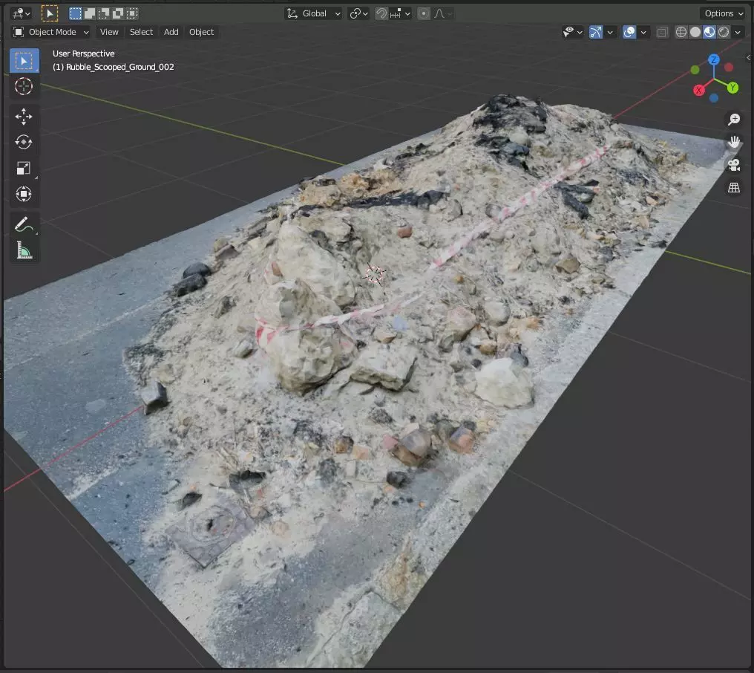Click the negative X red gizmo dot

point(729,68)
